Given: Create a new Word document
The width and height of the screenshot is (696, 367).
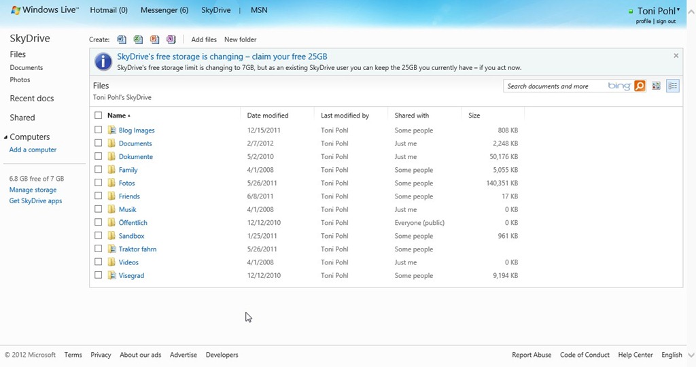Looking at the screenshot, I should pos(122,39).
